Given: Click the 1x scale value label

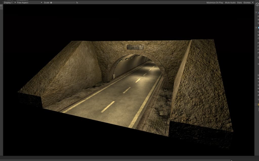Looking at the screenshot, I should tap(77, 3).
